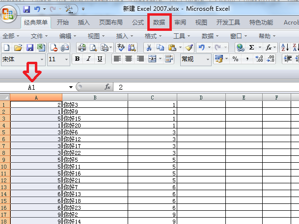
Task: Apply percent style
Action: (235, 59)
